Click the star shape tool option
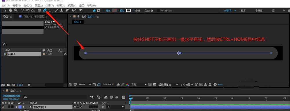 94,11
